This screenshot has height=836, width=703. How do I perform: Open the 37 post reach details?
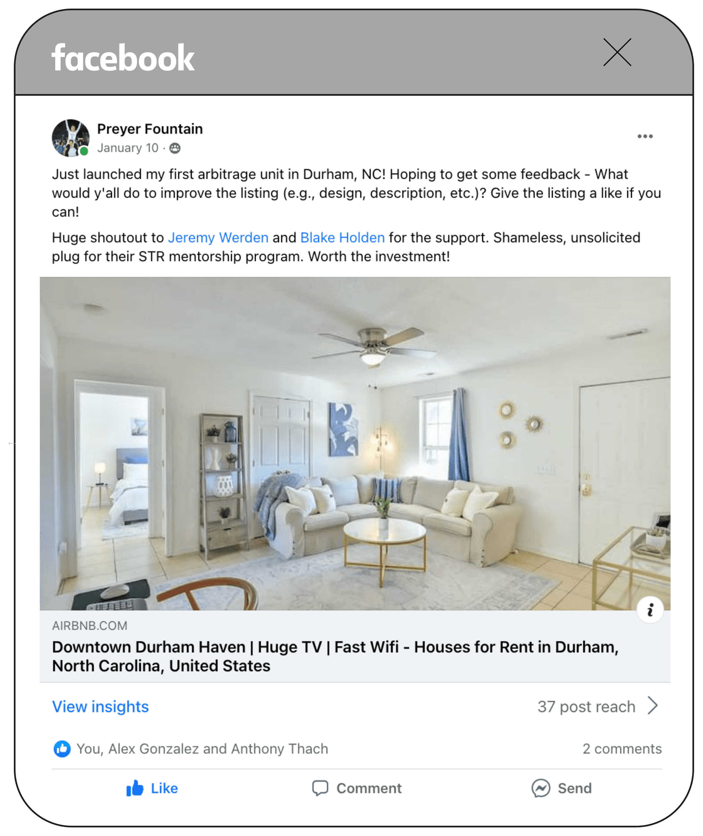(x=586, y=706)
